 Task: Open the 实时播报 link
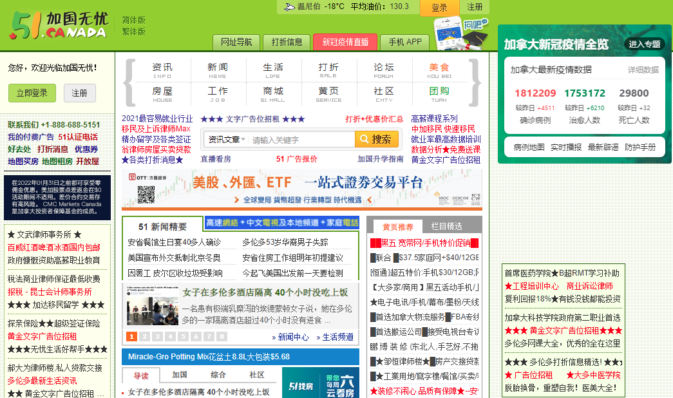click(x=566, y=147)
